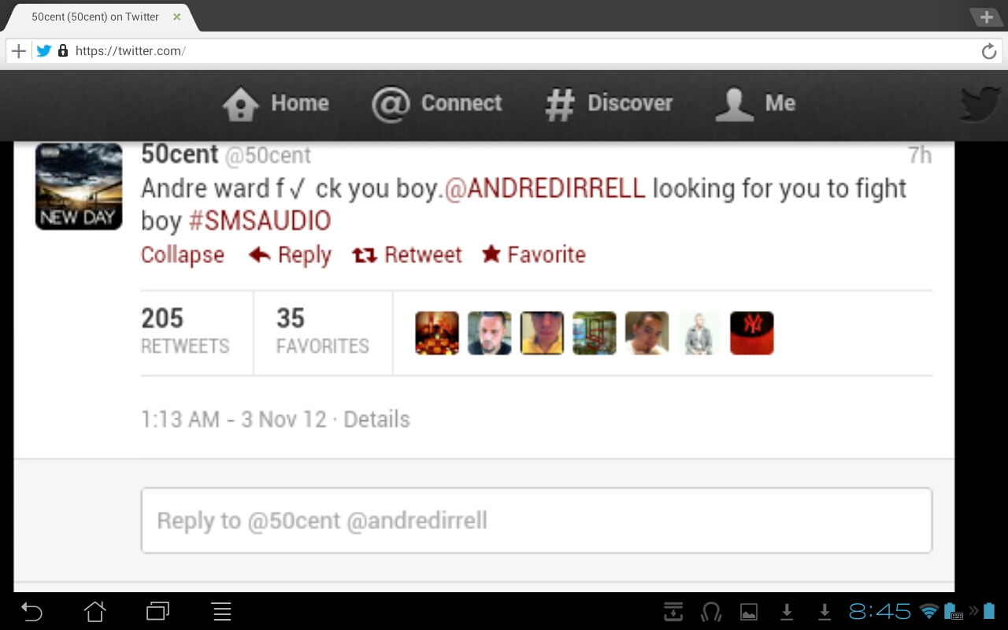View the tweet Details link
The image size is (1008, 630).
point(377,419)
